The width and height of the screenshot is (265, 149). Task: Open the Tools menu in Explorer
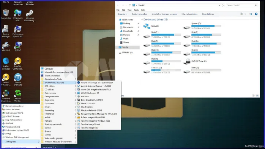(136, 10)
